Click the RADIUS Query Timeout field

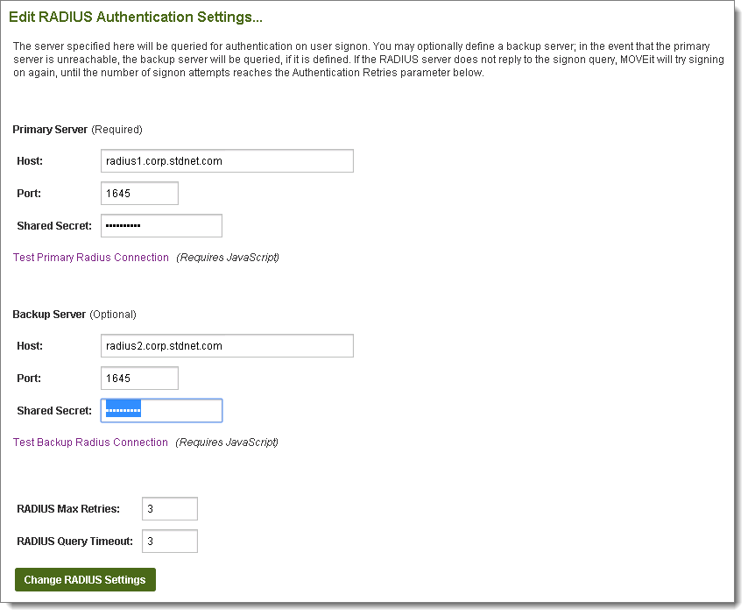170,542
